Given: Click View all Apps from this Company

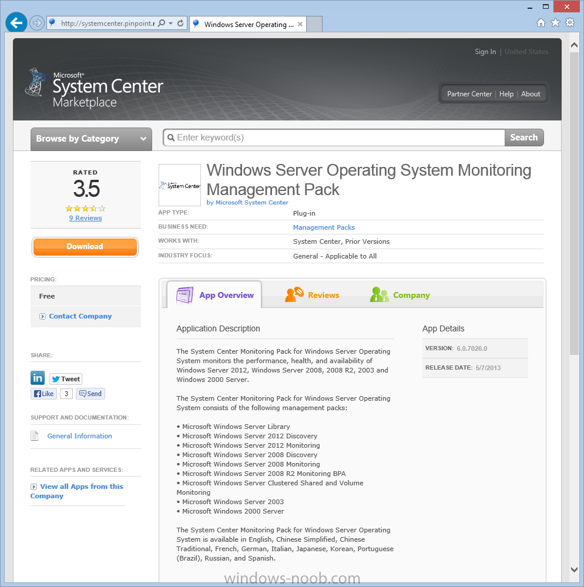Looking at the screenshot, I should [x=77, y=491].
